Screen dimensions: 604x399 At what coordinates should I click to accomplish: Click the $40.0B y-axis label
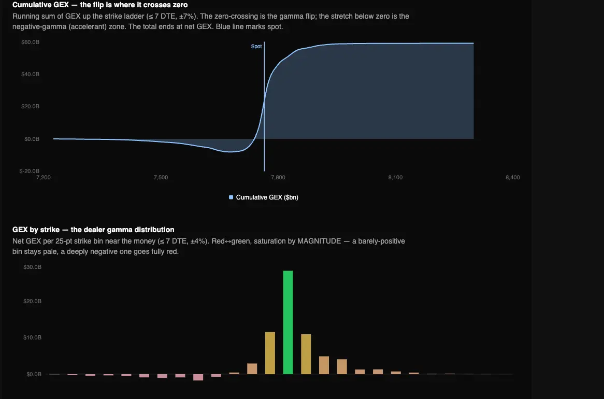(x=31, y=74)
